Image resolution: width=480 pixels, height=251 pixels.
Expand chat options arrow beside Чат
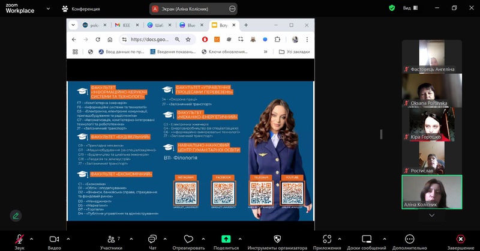pyautogui.click(x=165, y=239)
